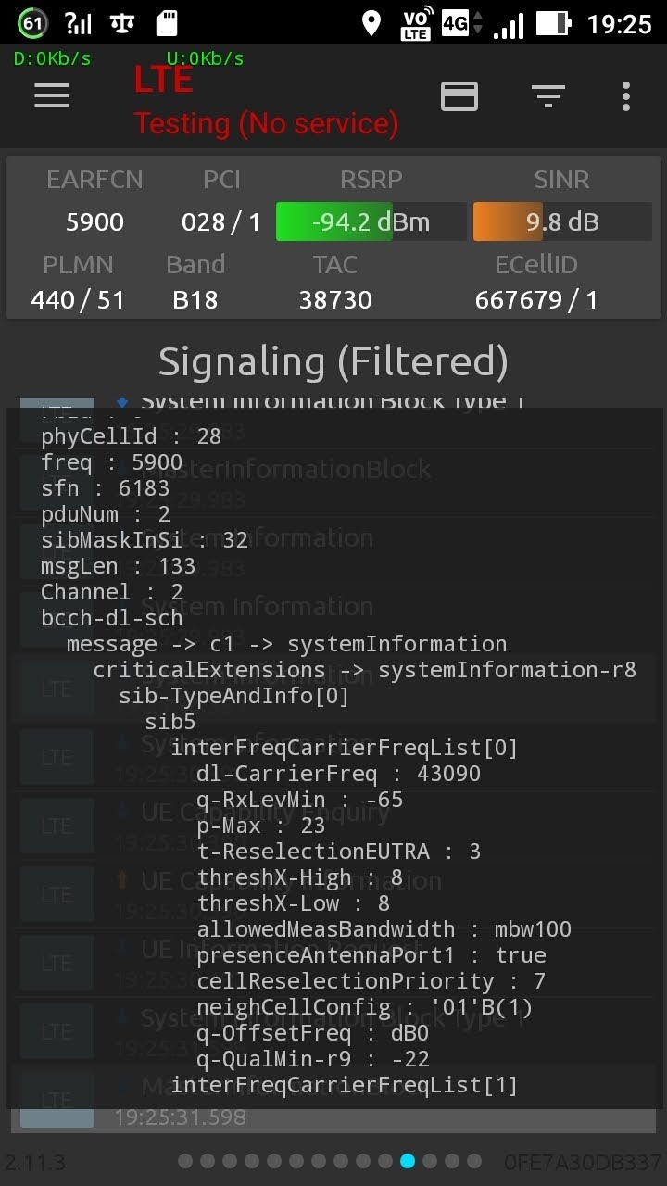Image resolution: width=667 pixels, height=1186 pixels.
Task: Select the green RSRP -94.2 dBm bar
Action: [x=371, y=222]
